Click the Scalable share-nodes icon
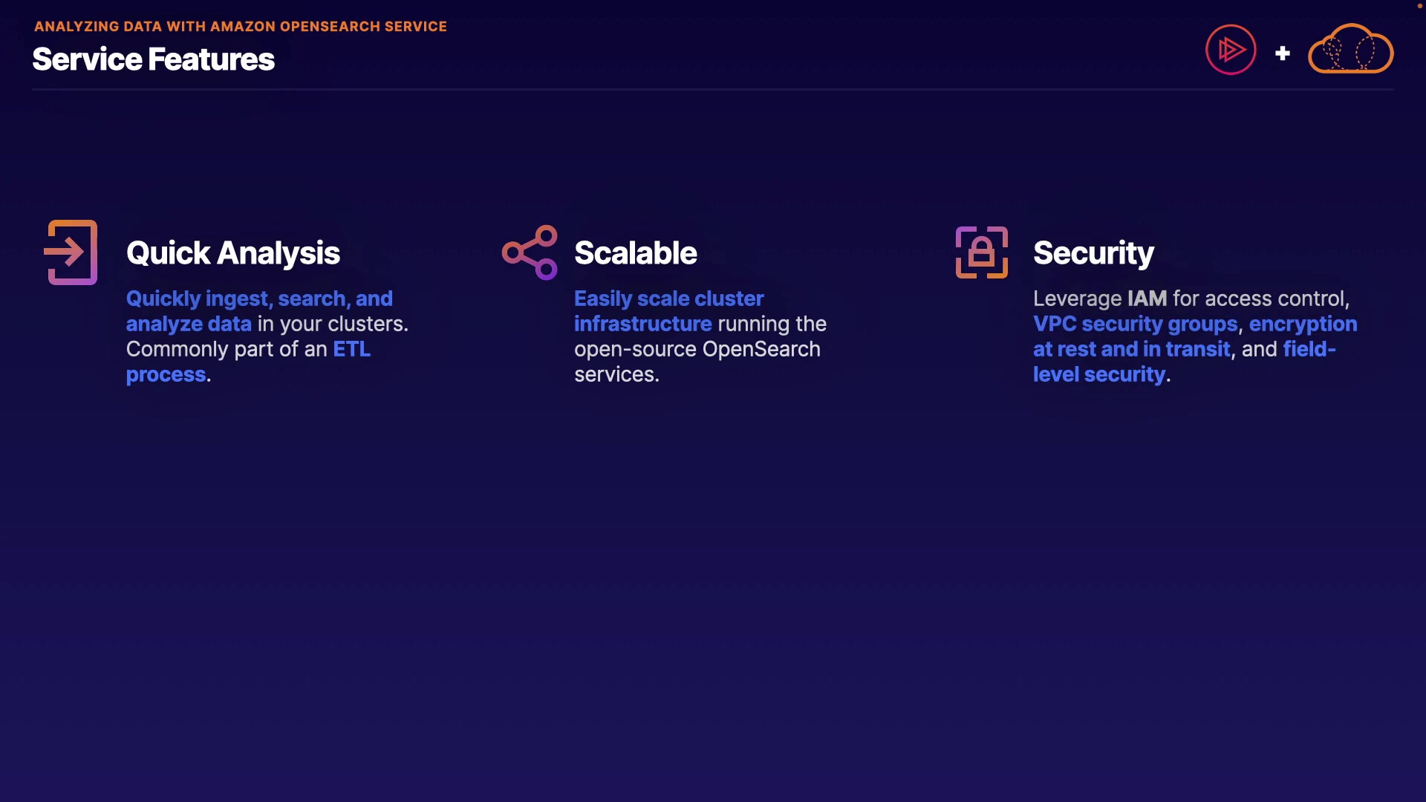The image size is (1426, 802). (530, 252)
